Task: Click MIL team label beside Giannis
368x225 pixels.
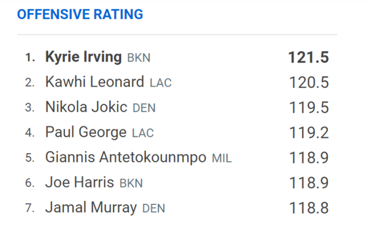Action: (x=222, y=158)
